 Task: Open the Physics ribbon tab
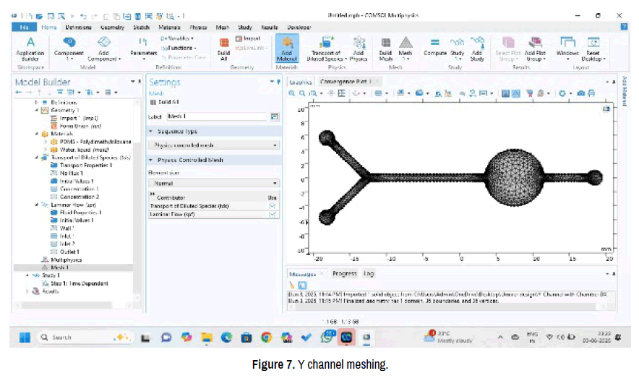coord(198,27)
